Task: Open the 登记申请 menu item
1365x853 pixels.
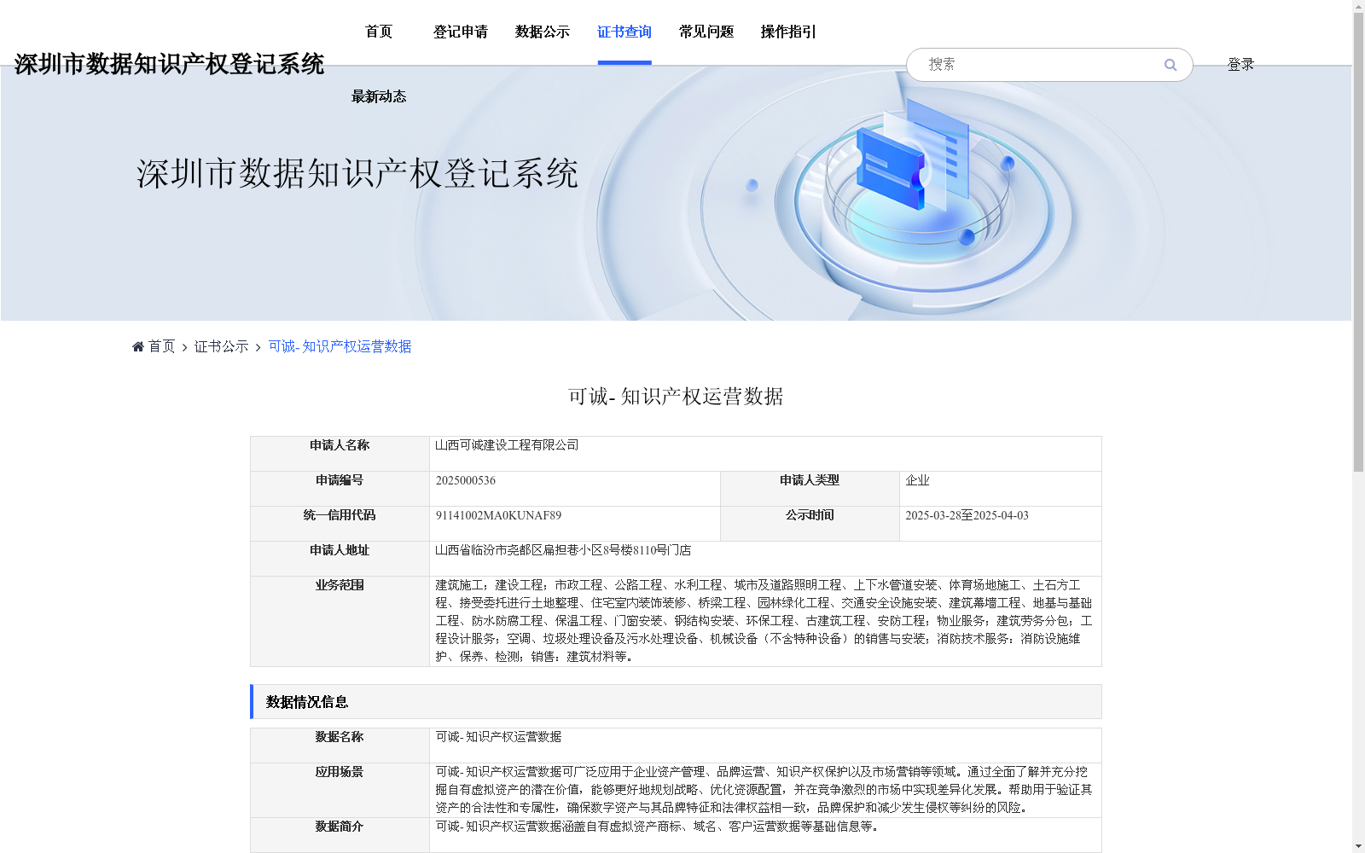Action: (461, 32)
